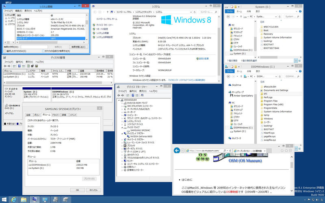
Task: Click blue help icon in Device Manager toolbar
Action: coord(133,95)
